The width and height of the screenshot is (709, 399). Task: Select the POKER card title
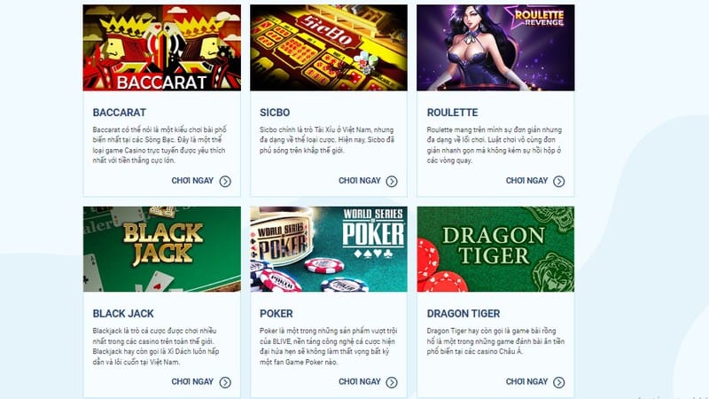point(277,314)
